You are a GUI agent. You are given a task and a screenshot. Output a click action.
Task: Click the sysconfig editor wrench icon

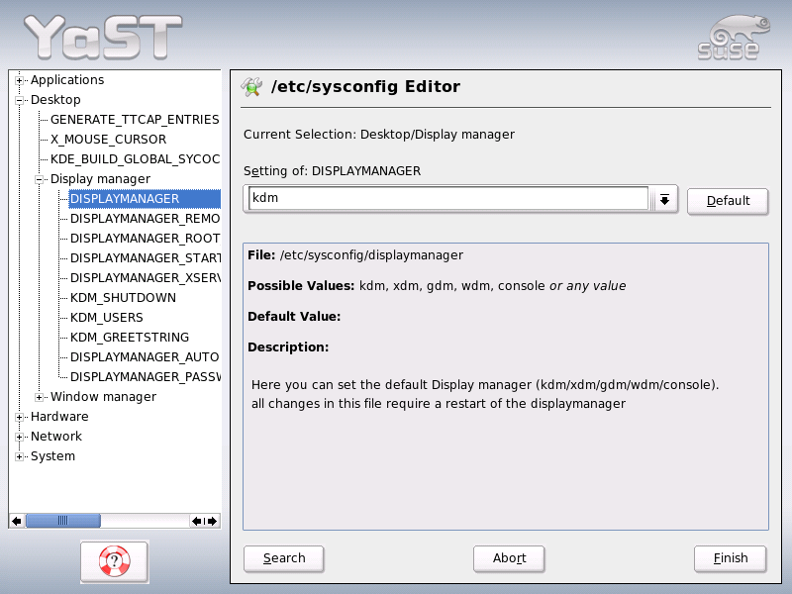coord(251,87)
